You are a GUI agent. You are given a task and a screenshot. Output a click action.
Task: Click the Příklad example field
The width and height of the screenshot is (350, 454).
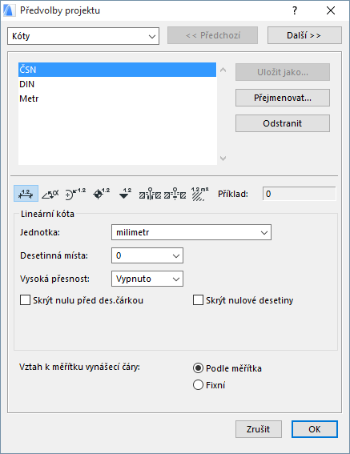point(299,194)
